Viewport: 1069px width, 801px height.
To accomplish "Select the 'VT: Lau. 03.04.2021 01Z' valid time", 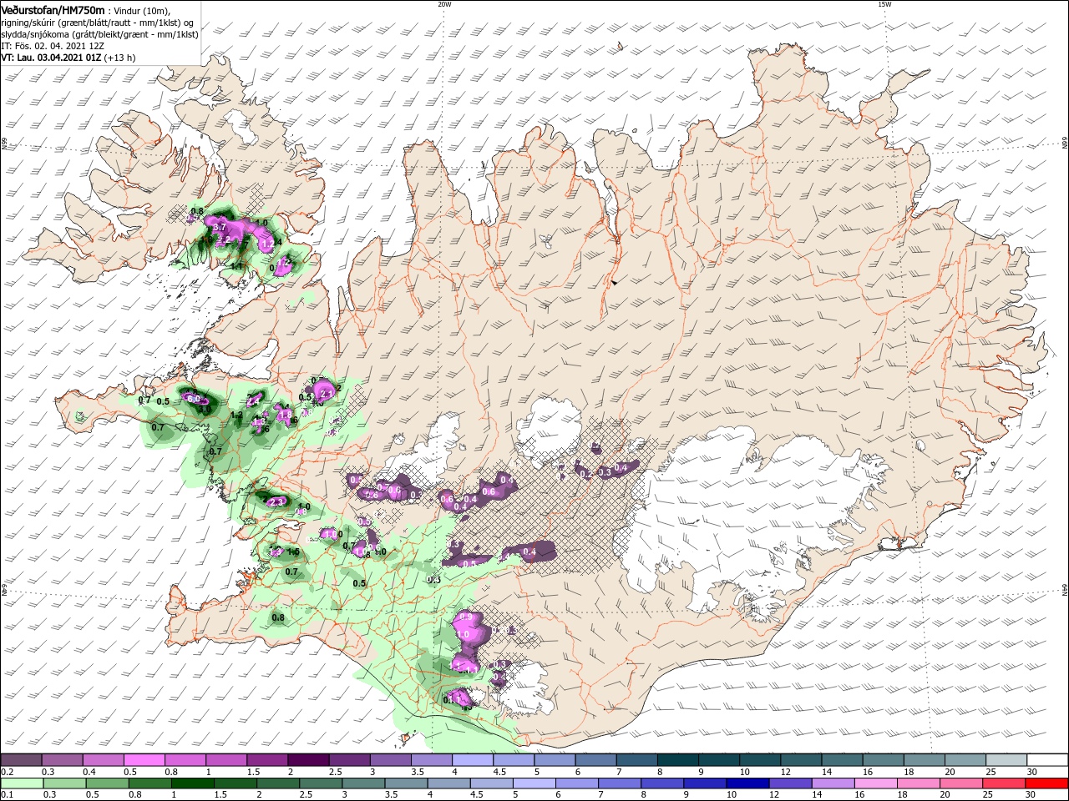I will (52, 58).
